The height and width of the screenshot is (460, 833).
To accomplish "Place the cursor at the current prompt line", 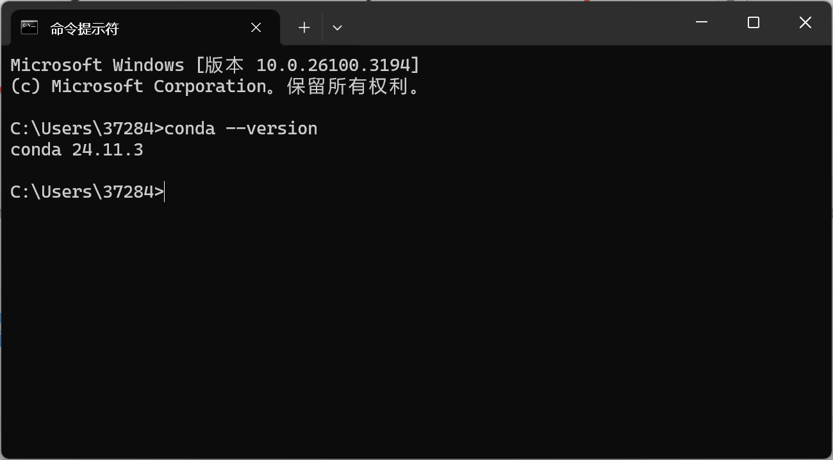I will (165, 192).
